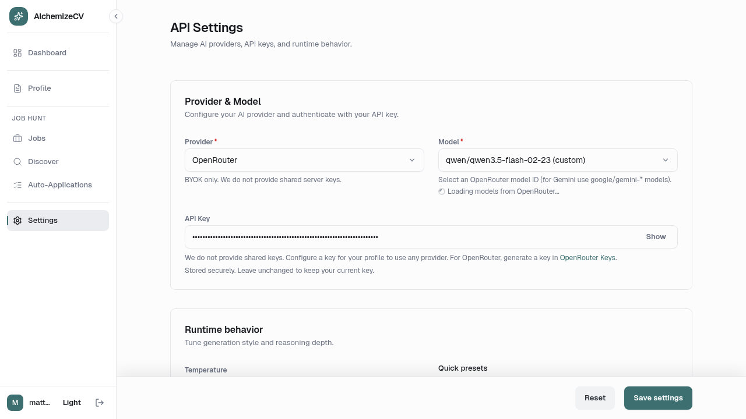Viewport: 746px width, 419px height.
Task: Open the Provider dropdown showing OpenRouter
Action: (304, 160)
